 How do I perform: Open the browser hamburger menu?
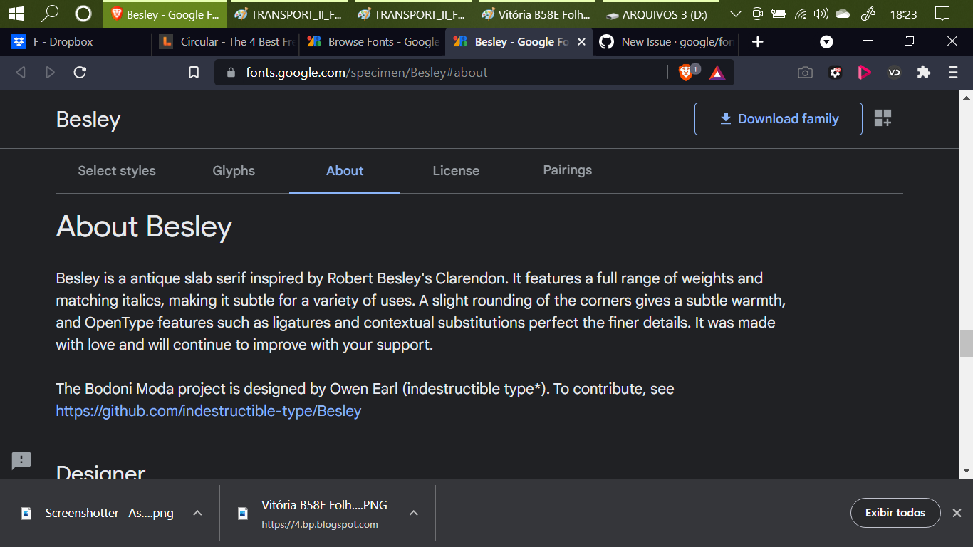tap(952, 72)
